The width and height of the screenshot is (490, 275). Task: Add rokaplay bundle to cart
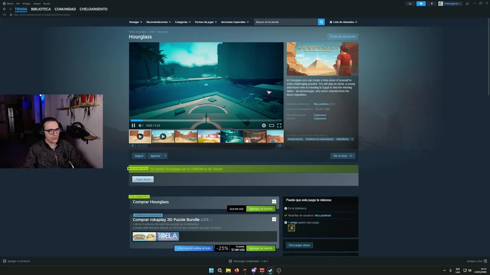click(x=261, y=248)
